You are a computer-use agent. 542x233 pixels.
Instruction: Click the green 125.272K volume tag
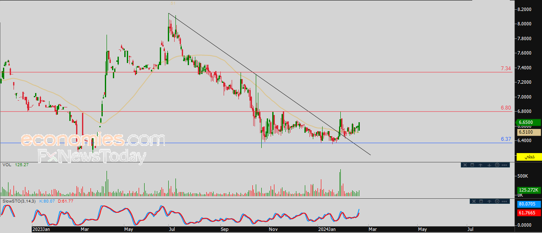tap(528, 190)
